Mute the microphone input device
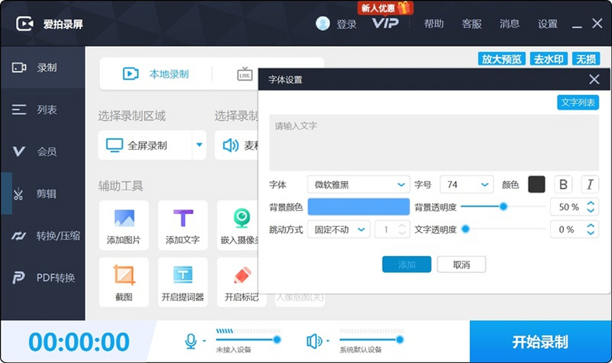The height and width of the screenshot is (363, 612). tap(191, 340)
